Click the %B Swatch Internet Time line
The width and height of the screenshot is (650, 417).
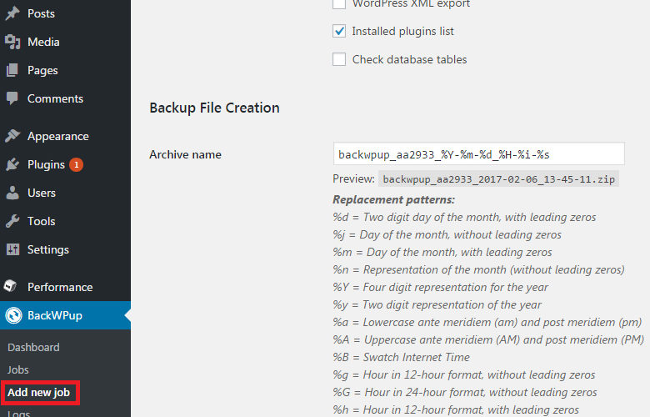(402, 357)
